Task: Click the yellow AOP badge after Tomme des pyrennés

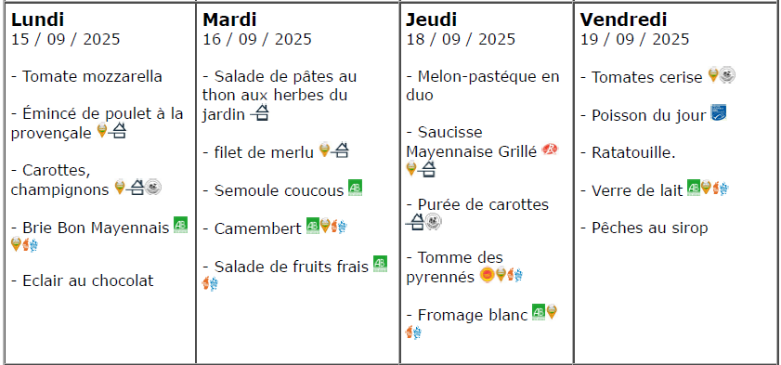Action: [x=487, y=274]
